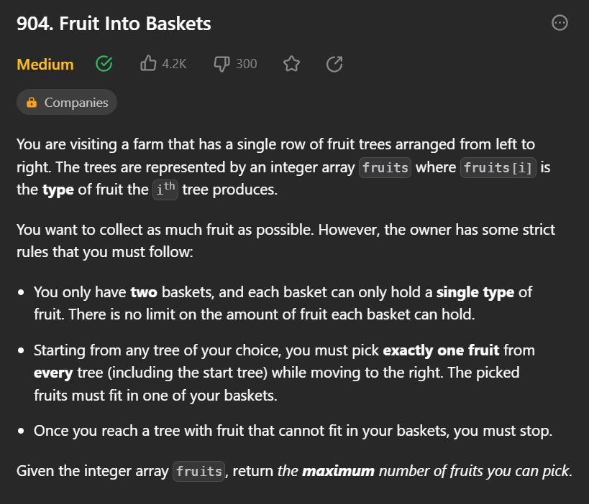Click the Medium difficulty label
The image size is (589, 504).
pos(45,65)
